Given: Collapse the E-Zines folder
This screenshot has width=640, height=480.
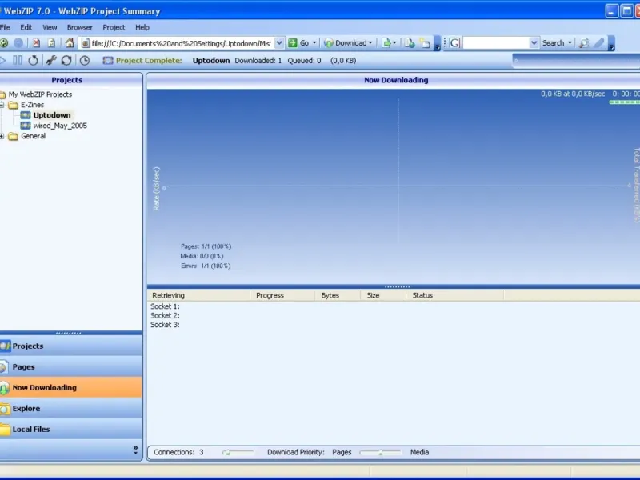Looking at the screenshot, I should pyautogui.click(x=2, y=105).
